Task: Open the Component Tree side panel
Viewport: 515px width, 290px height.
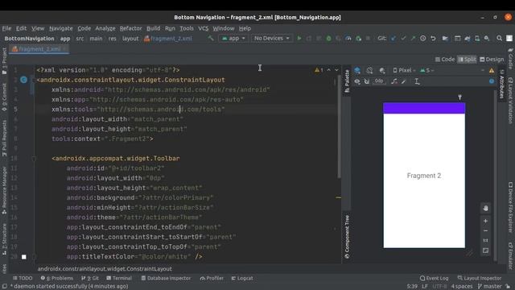Action: 347,237
